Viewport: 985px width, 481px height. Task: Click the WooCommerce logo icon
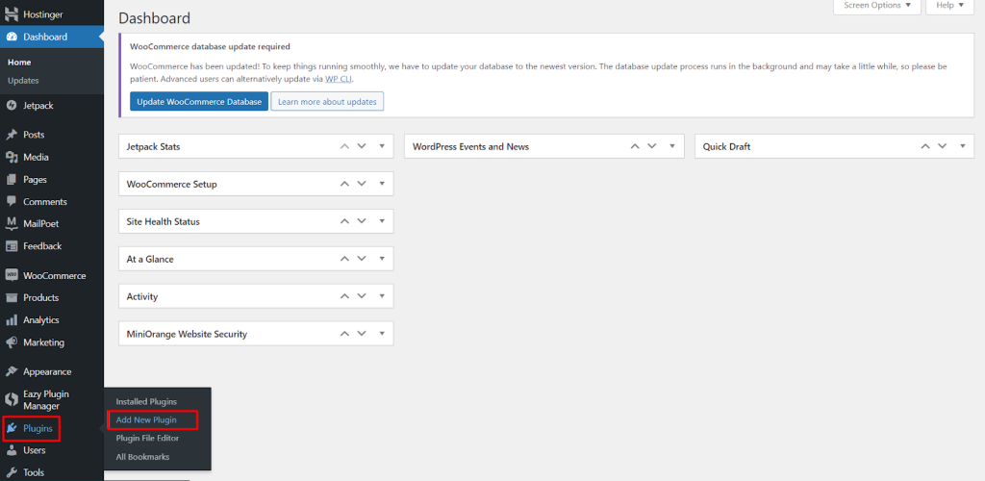[12, 275]
